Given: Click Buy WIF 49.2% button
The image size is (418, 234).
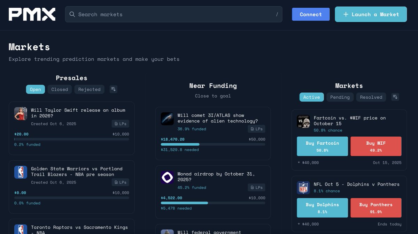Looking at the screenshot, I should tap(376, 146).
